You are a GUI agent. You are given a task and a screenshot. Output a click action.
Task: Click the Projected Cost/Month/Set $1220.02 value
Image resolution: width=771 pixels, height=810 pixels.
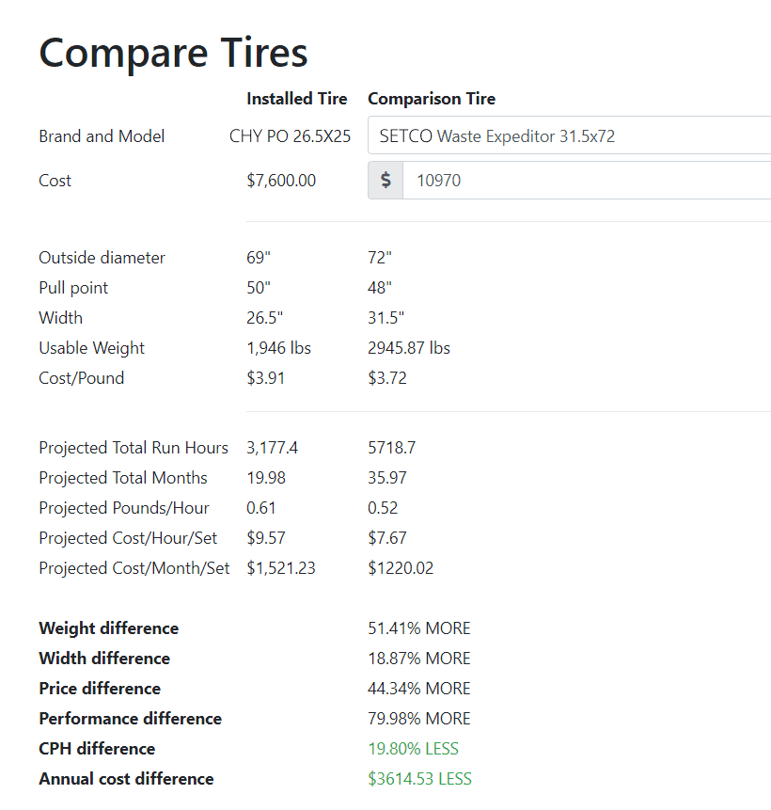401,568
